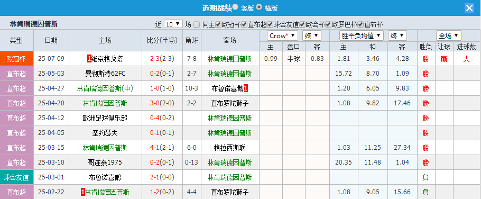This screenshot has height=199, width=481.
Task: Click score 0-2(0-1) on 25-05-03
Action: [162, 74]
